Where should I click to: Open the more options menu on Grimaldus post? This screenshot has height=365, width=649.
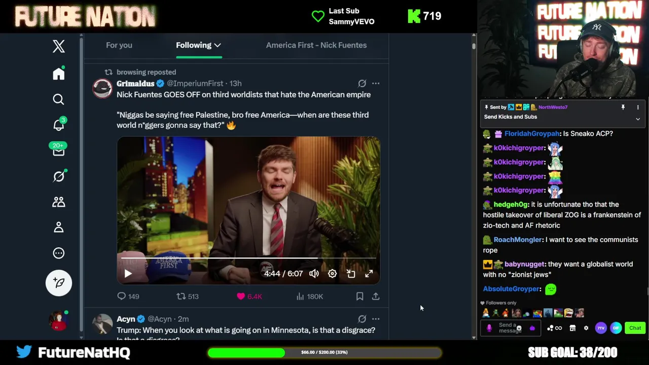[376, 83]
